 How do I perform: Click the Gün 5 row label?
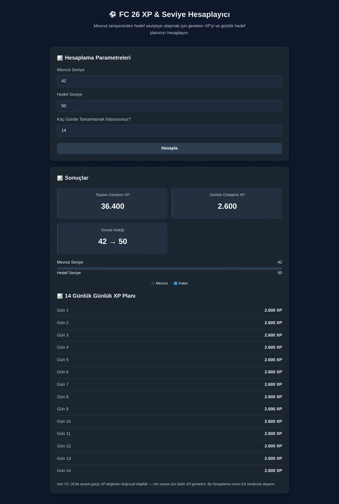click(63, 360)
